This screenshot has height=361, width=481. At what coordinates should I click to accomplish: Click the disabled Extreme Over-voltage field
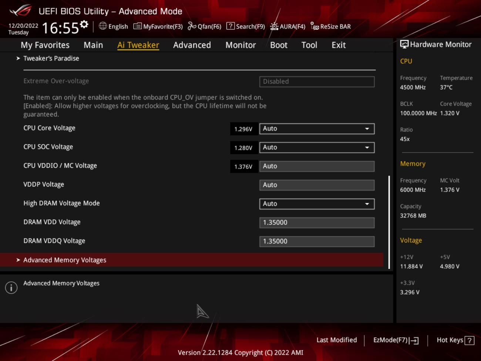(317, 81)
